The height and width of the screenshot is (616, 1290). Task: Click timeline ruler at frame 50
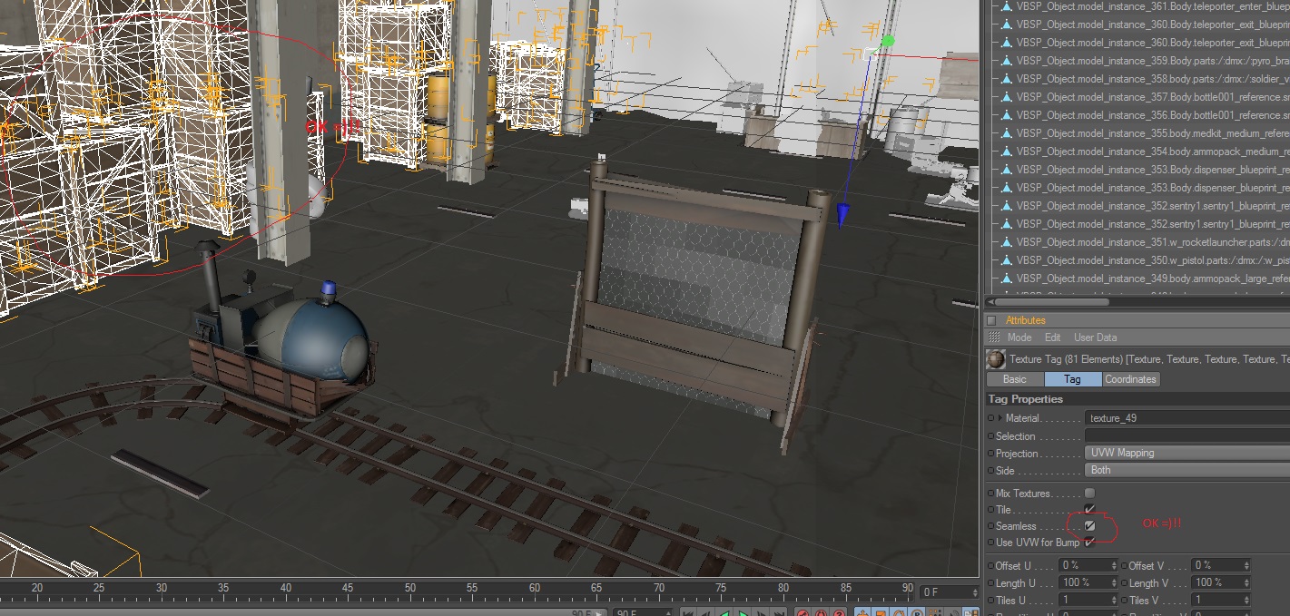[410, 589]
